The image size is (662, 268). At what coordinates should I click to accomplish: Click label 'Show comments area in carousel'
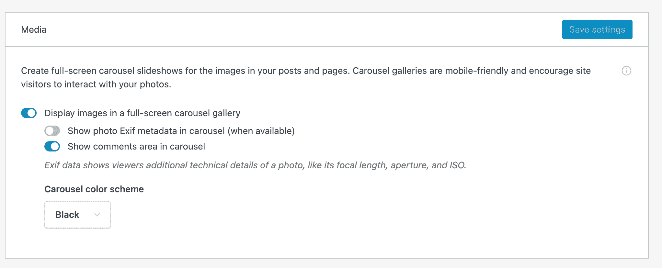click(136, 146)
